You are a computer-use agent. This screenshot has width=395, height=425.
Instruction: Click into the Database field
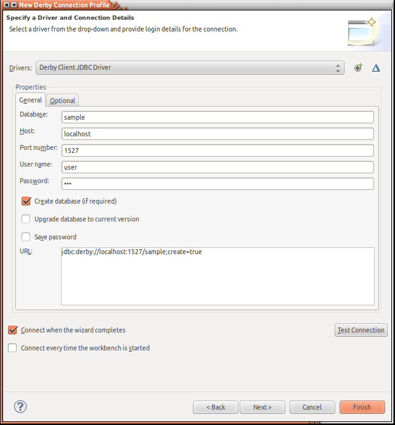218,117
